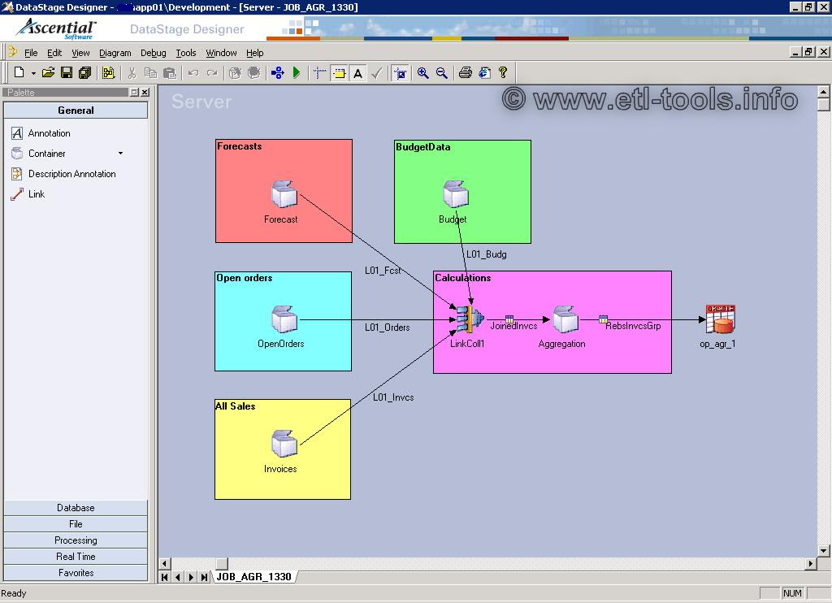Select the Link tool in palette
This screenshot has height=603, width=832.
[28, 193]
